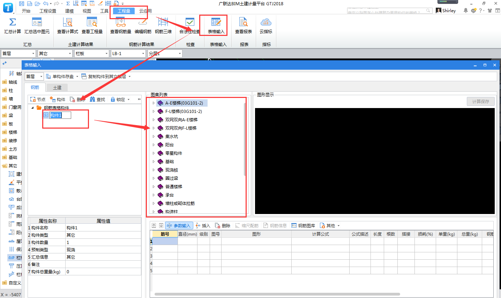The height and width of the screenshot is (298, 501).
Task: Click the redo arrow in quick access toolbar
Action: pyautogui.click(x=57, y=3)
